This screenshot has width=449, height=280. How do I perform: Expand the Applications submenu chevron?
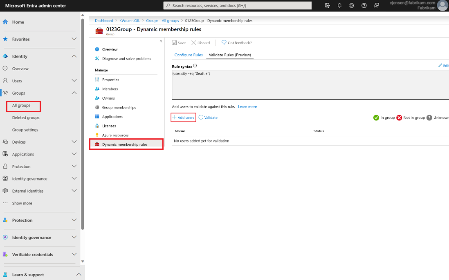tap(74, 154)
